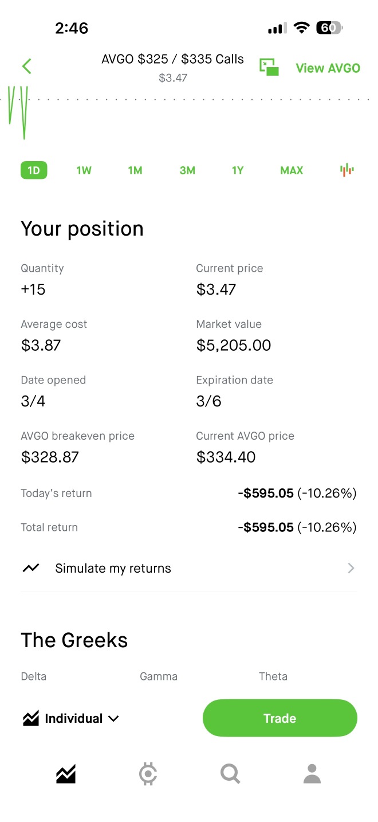Open the investing tab chart icon

click(x=66, y=774)
